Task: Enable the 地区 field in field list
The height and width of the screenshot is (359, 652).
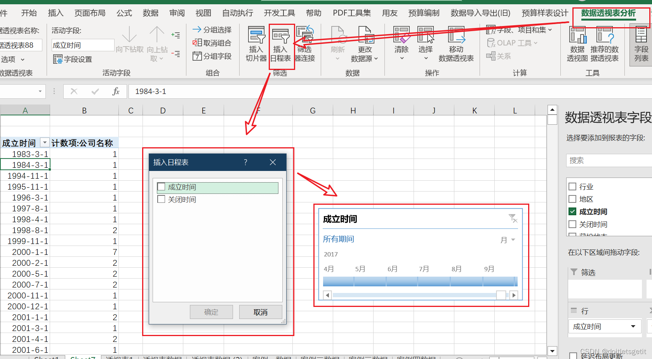Action: [572, 199]
